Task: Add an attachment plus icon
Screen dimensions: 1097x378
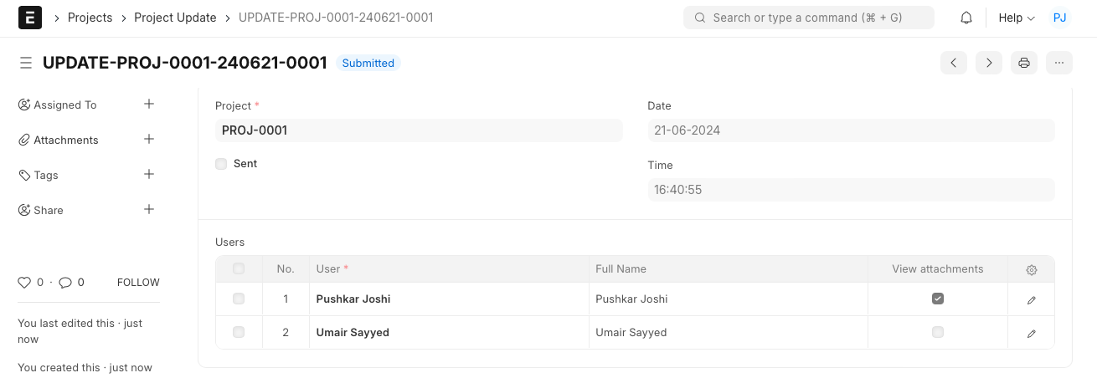Action: 149,140
